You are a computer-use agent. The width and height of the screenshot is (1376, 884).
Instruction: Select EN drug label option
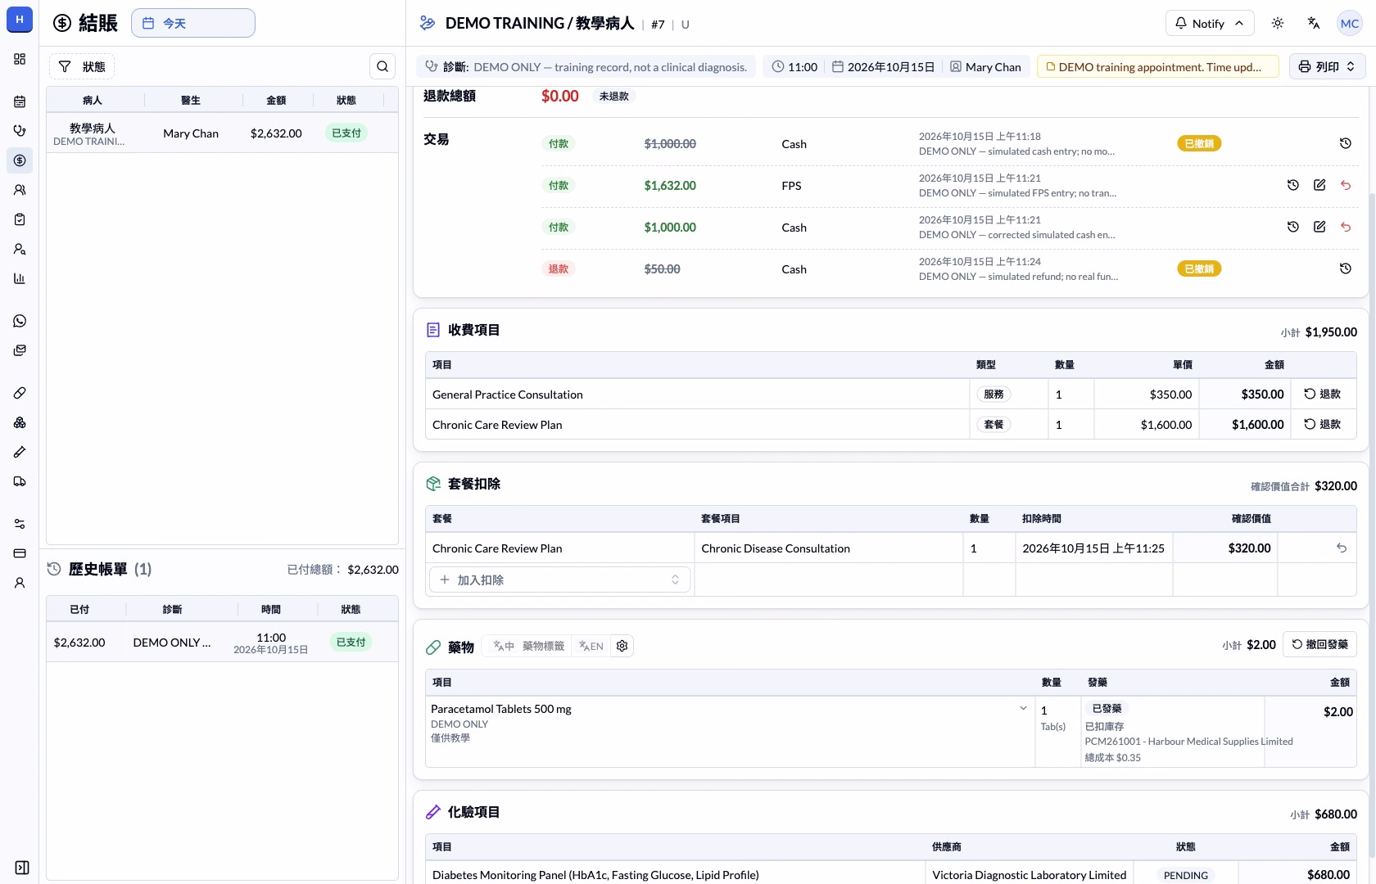(x=591, y=646)
